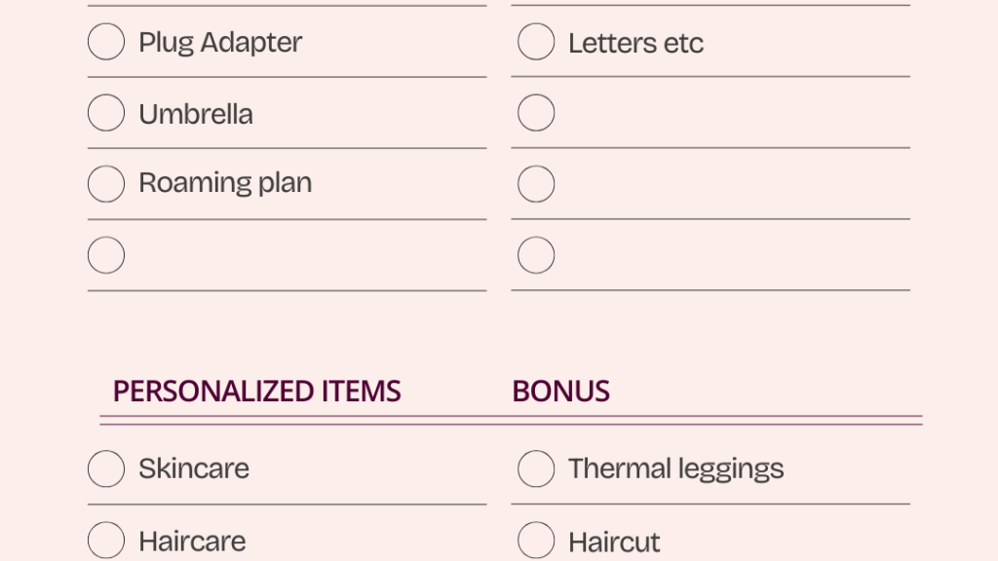Check the empty circle beside the Roaming plan row
Screen dimensions: 998x561
(536, 184)
